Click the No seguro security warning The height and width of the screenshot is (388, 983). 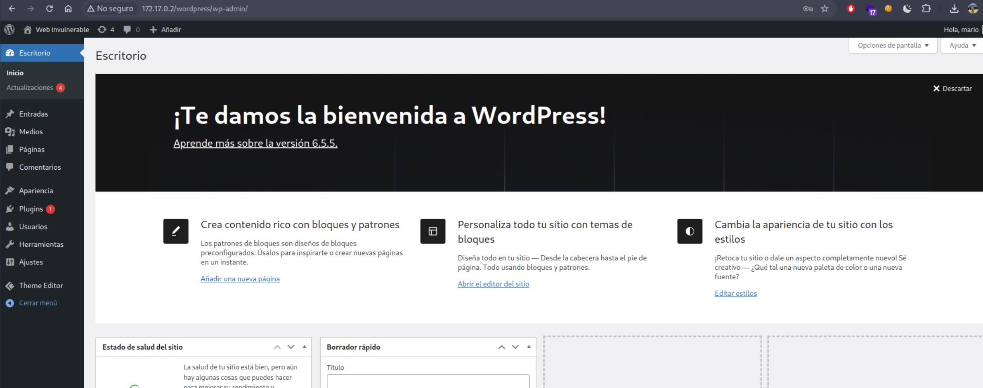tap(110, 9)
